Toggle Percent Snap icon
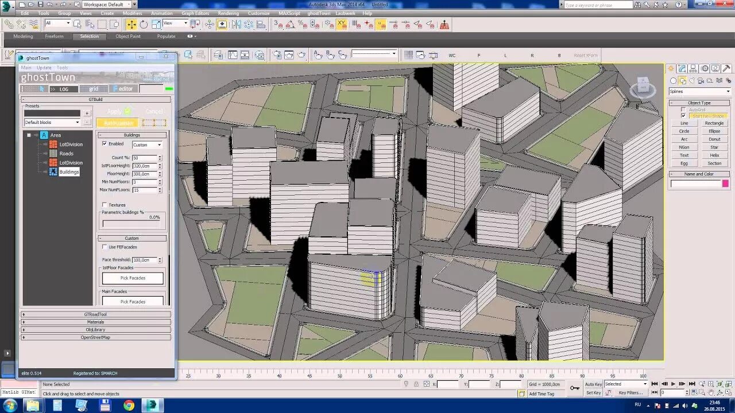Viewport: 735px width, 413px height. 303,24
